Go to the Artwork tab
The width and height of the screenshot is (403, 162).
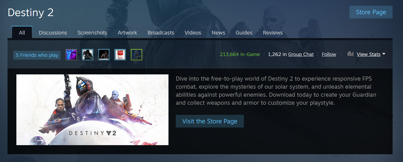(x=127, y=33)
